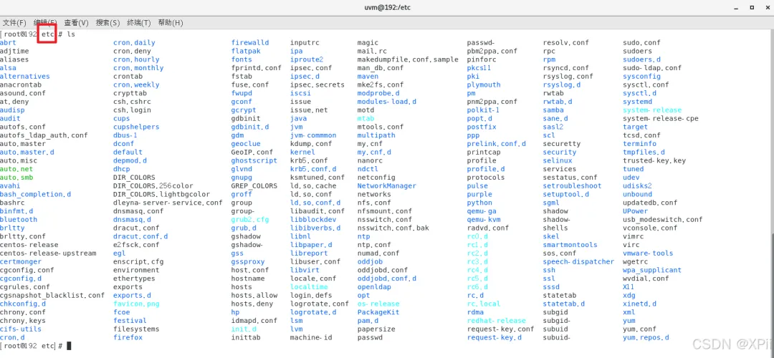Open the 编辑(E) menu

coord(45,23)
